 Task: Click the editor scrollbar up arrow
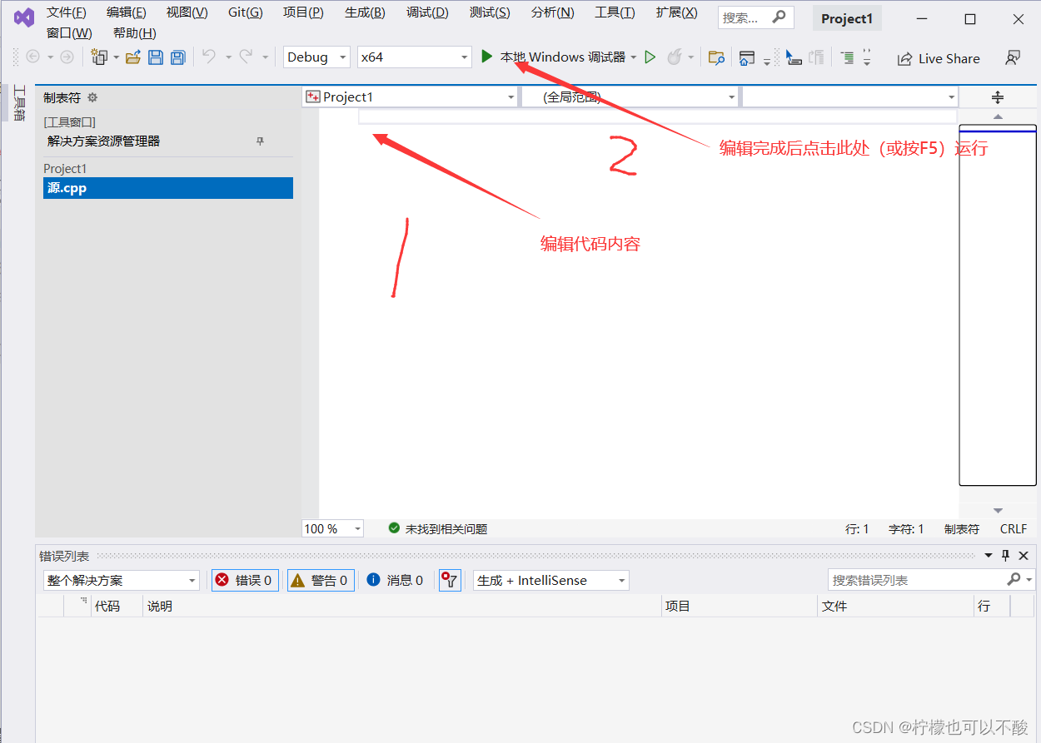click(998, 116)
